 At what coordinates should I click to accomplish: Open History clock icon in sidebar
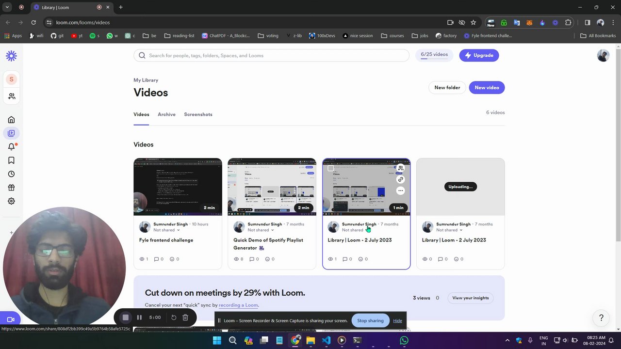coord(11,174)
